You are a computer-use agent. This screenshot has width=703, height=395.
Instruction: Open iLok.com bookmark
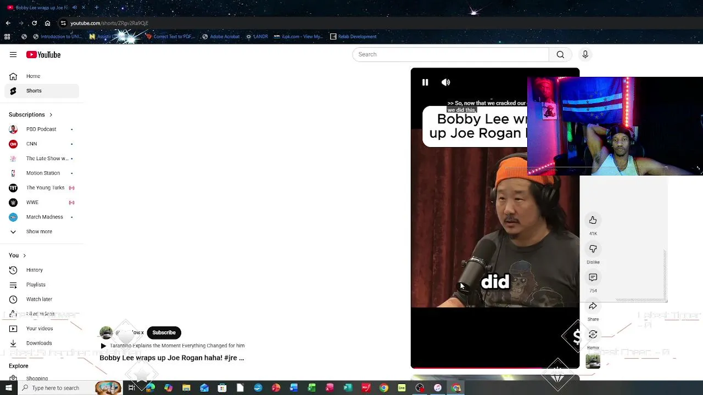pos(299,37)
